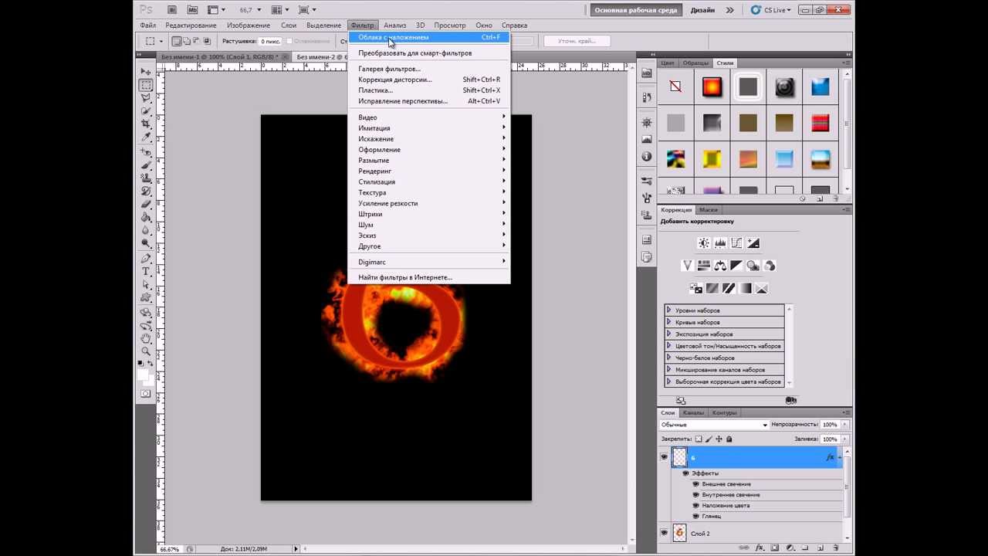Open Имитация filter submenu

429,128
